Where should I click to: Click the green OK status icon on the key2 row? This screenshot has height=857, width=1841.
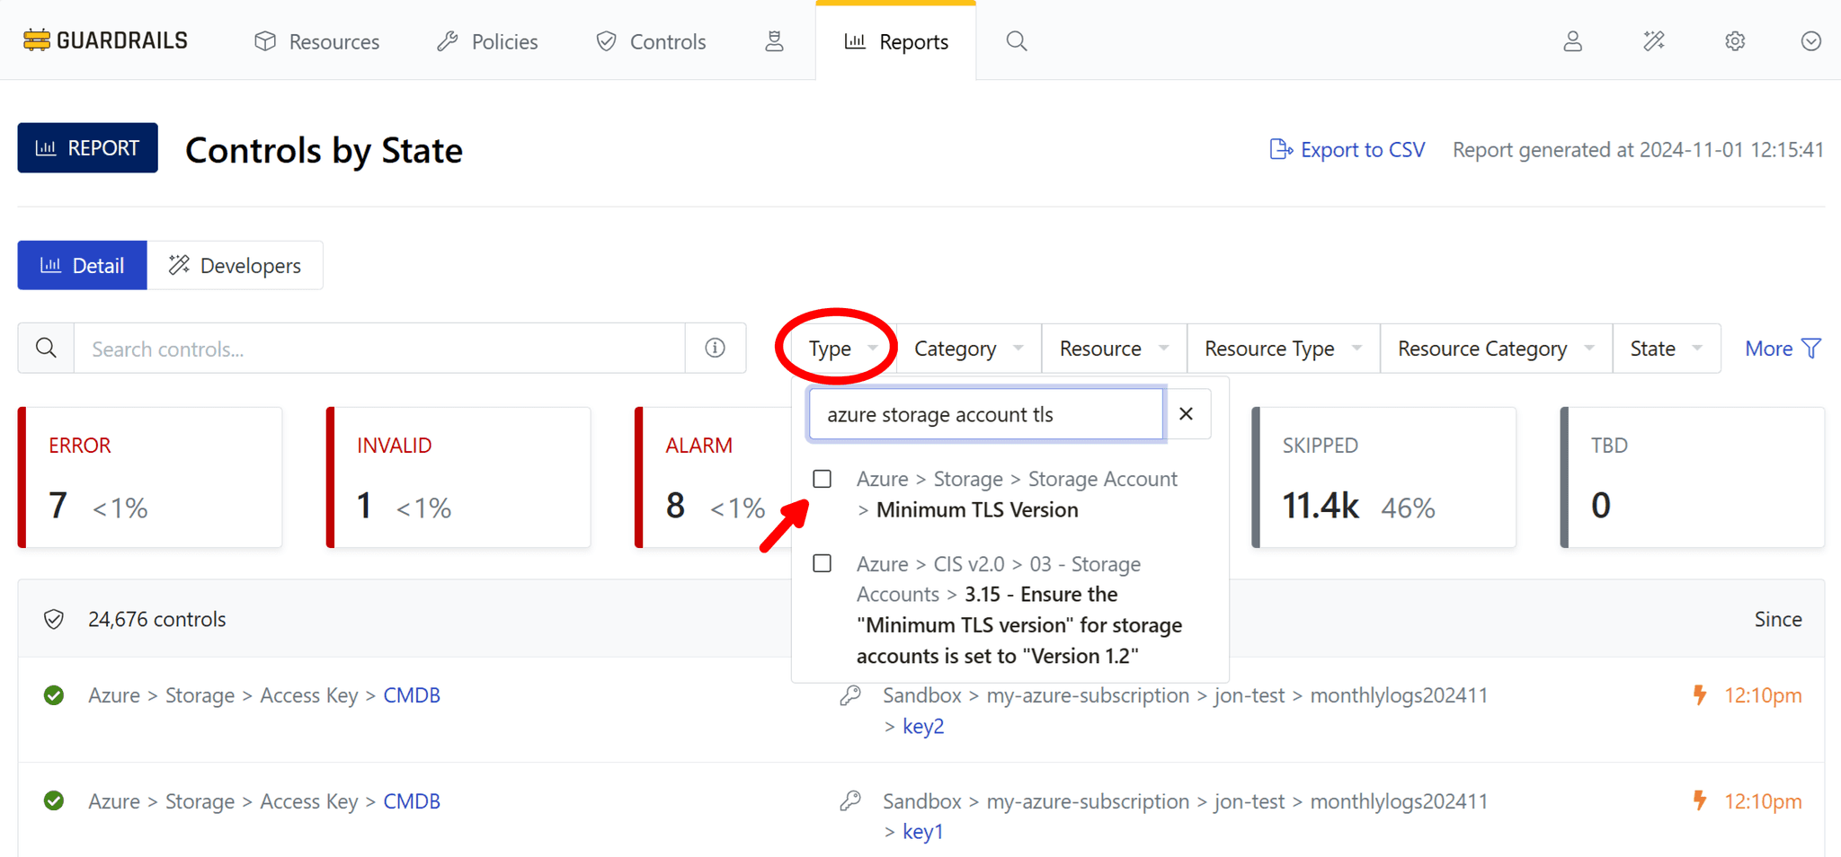pos(54,695)
